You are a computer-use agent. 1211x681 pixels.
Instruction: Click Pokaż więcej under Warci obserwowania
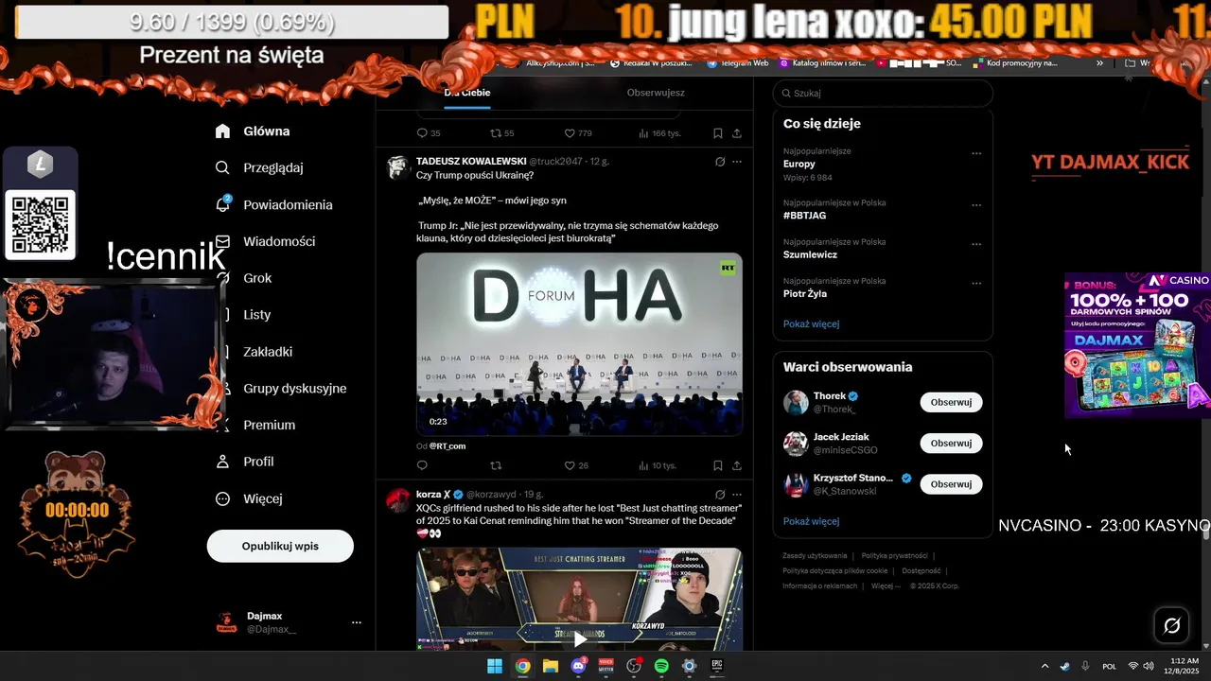[x=811, y=521]
